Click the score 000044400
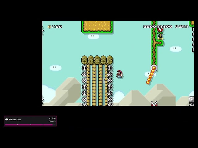 click(158, 27)
